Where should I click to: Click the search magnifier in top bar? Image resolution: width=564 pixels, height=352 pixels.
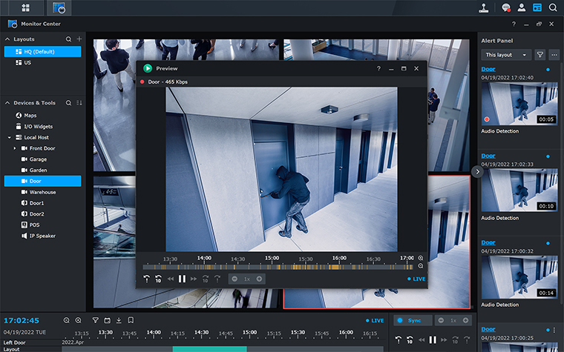pyautogui.click(x=553, y=8)
